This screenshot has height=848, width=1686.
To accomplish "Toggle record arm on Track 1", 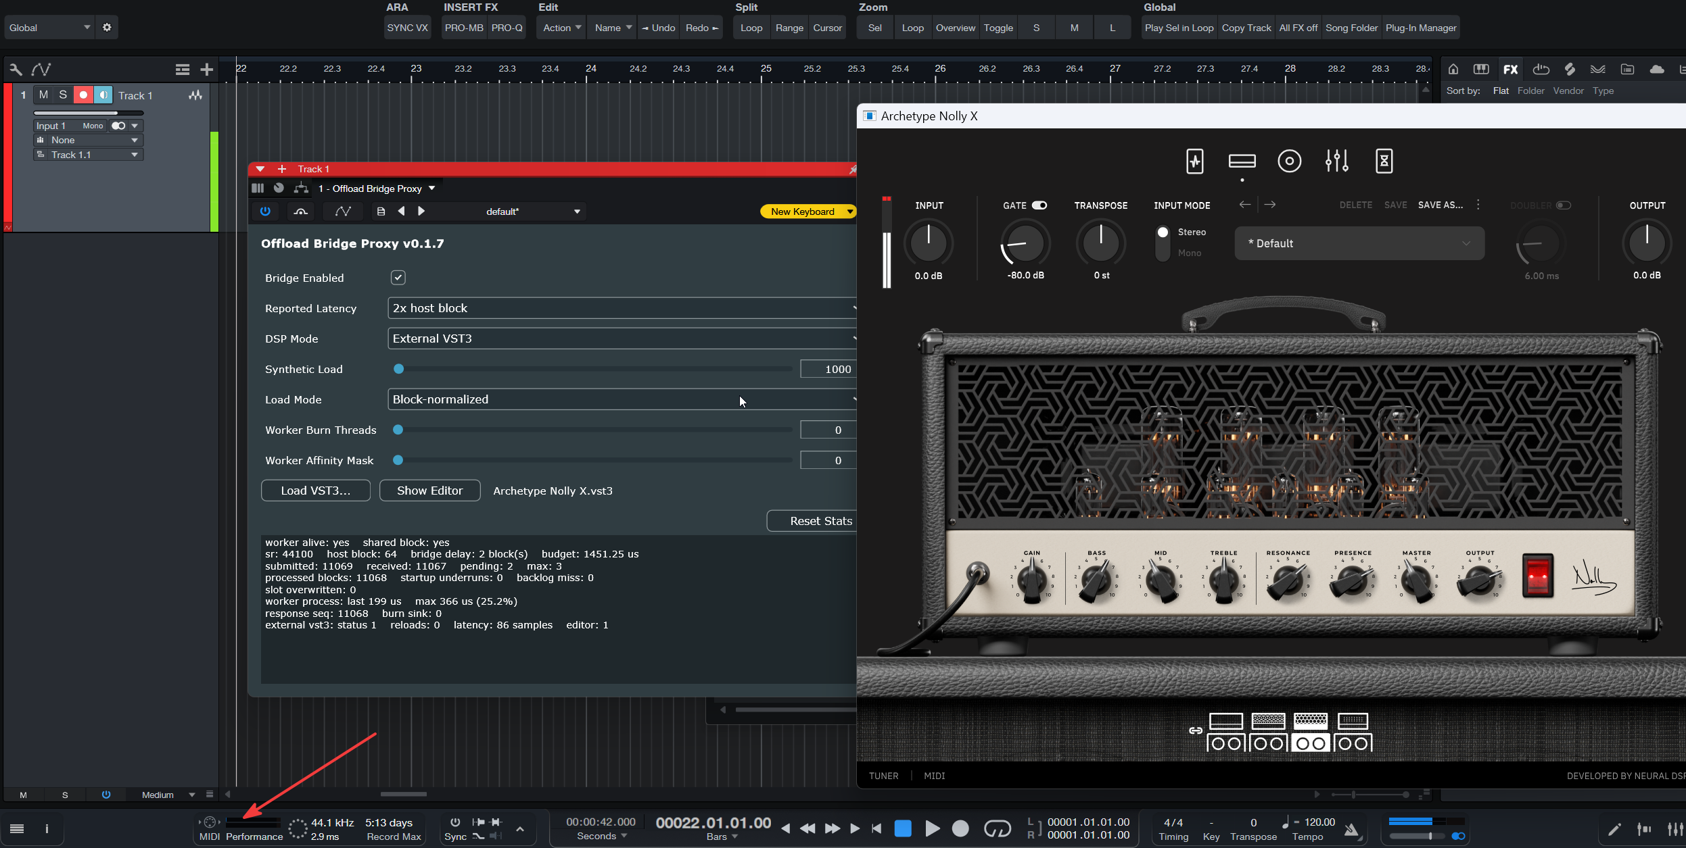I will [83, 95].
